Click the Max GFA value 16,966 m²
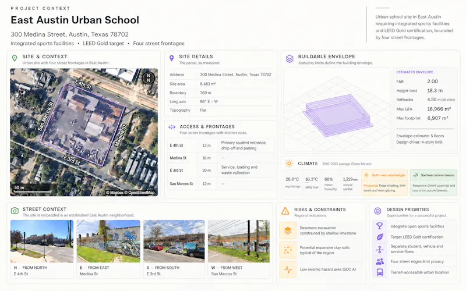Viewport: 466px width, 291px height. (x=439, y=109)
